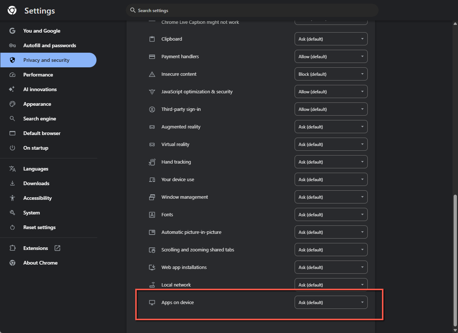The image size is (458, 333).
Task: Open Scrolling and zooming shared tabs dropdown
Action: tap(331, 250)
